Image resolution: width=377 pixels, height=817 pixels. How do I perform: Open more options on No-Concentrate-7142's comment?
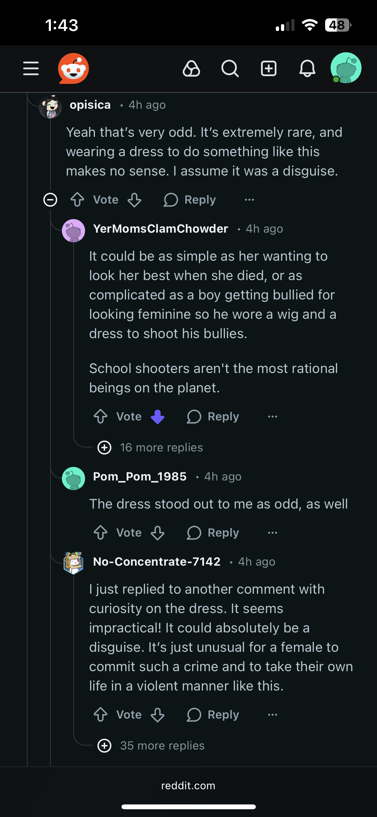(273, 715)
